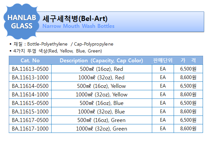Click the 판매단위 column header

163,60
